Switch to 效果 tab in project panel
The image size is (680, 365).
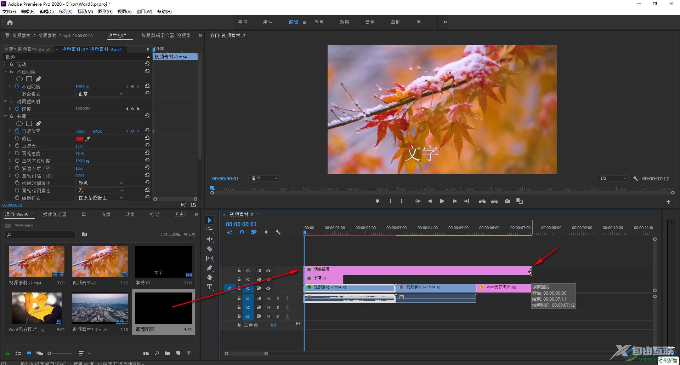point(130,214)
